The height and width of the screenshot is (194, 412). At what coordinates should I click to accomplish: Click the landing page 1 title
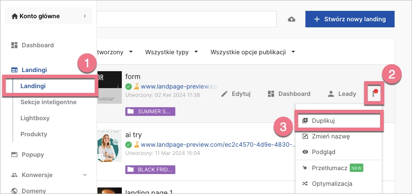tap(149, 192)
